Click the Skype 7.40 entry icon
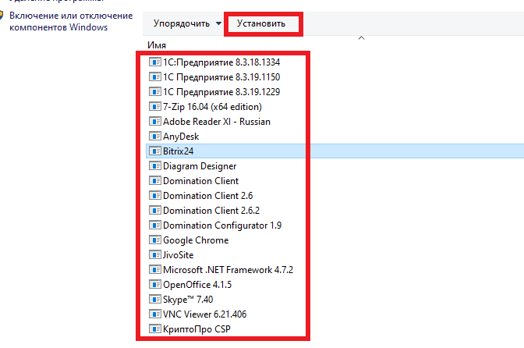Viewport: 524px width, 348px height. [x=155, y=299]
